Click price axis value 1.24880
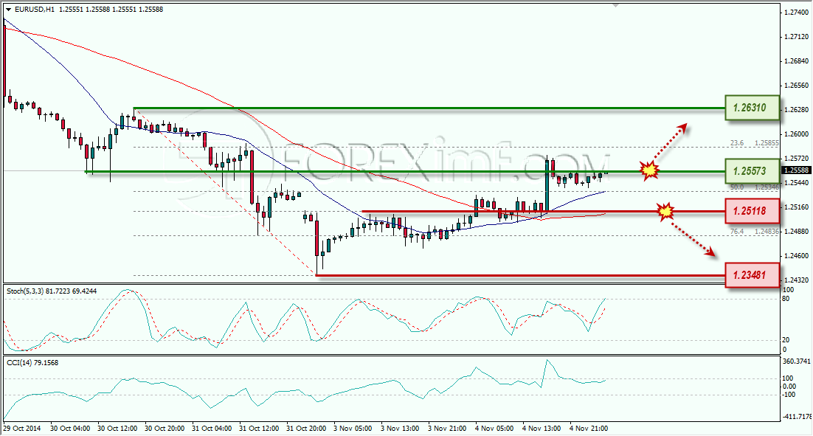This screenshot has height=436, width=813. pos(797,231)
